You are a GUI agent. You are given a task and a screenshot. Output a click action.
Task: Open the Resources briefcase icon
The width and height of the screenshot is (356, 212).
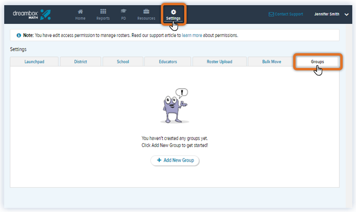tap(146, 12)
